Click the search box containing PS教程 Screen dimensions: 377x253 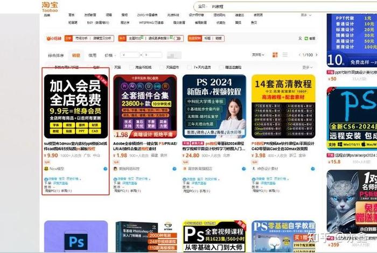pos(285,6)
